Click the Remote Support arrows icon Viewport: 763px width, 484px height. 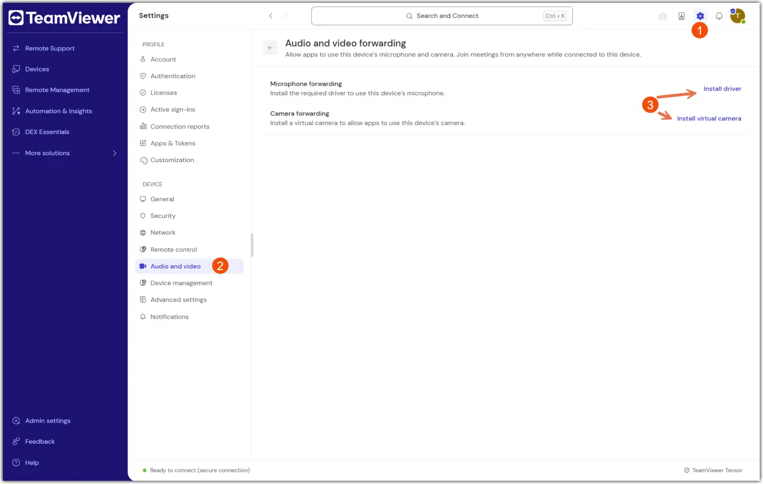(x=16, y=48)
